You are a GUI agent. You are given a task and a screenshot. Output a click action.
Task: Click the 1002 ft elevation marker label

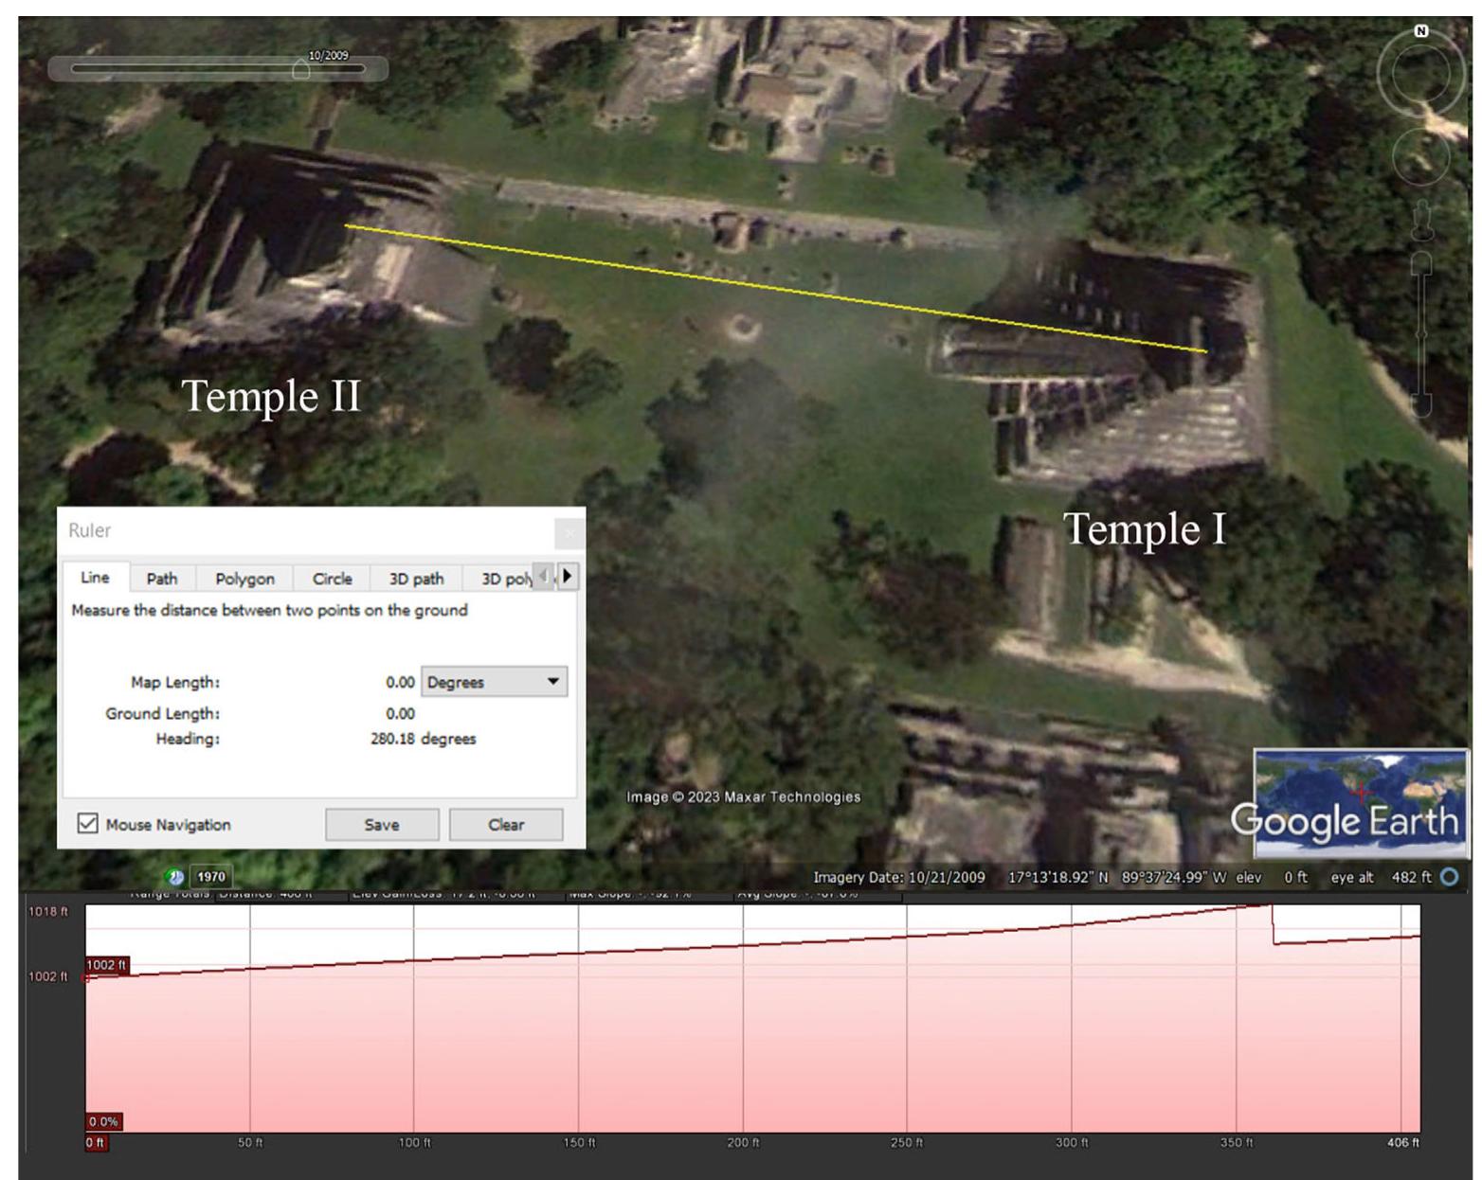[x=106, y=965]
